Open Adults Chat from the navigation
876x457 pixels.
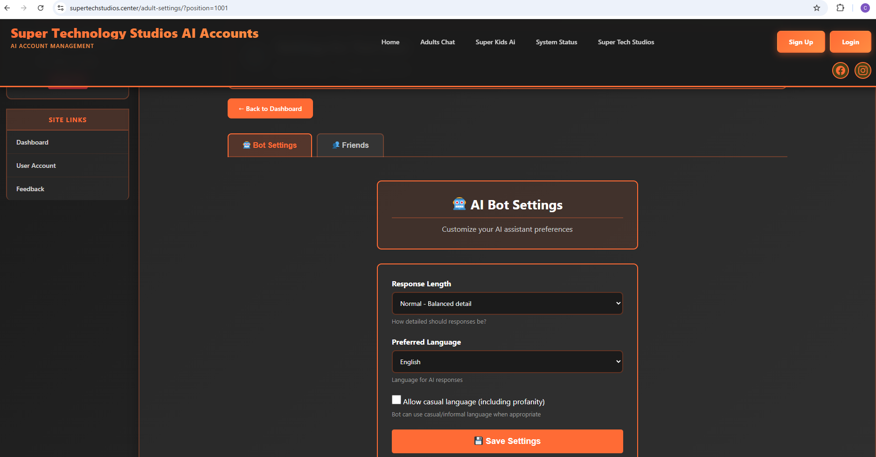[x=438, y=42]
